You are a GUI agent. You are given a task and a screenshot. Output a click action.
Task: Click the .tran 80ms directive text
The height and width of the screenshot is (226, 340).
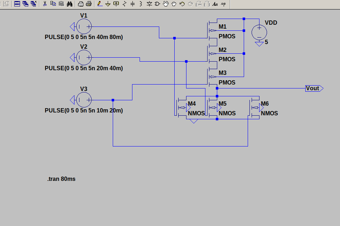point(61,179)
